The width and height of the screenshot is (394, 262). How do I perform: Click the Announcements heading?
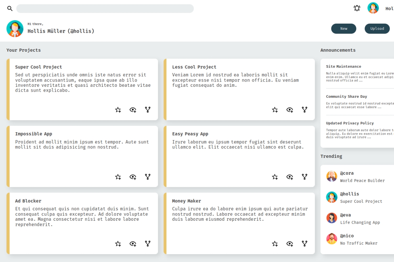(x=338, y=50)
